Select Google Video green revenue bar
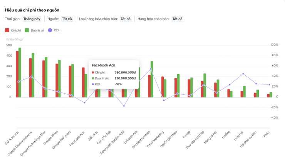The image size is (285, 157). coord(59,79)
